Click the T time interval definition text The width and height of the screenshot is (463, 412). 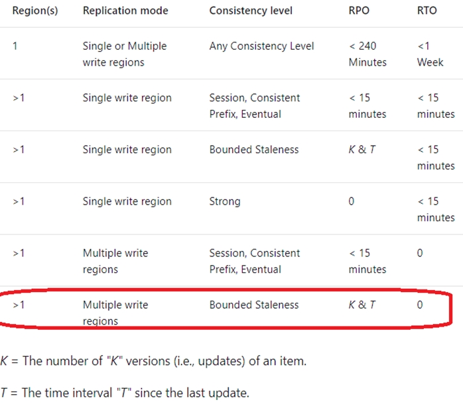(125, 393)
